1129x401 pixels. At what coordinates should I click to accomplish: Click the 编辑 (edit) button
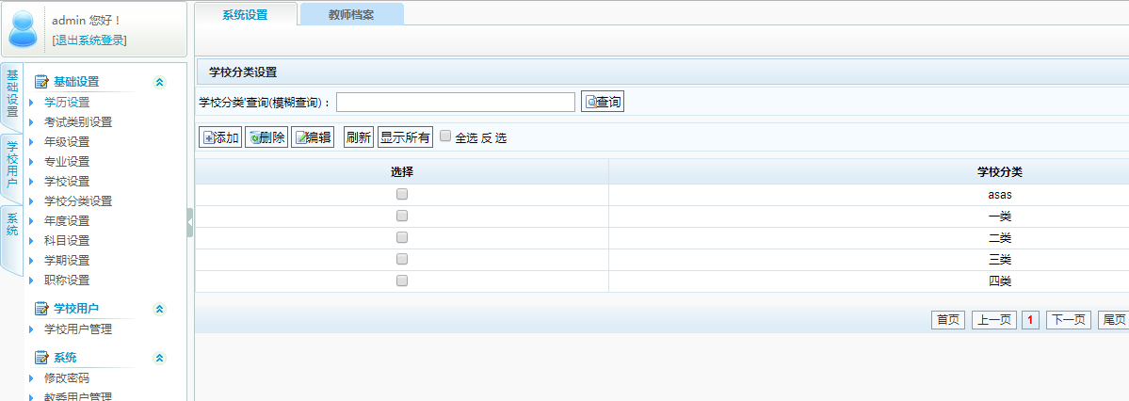[314, 137]
